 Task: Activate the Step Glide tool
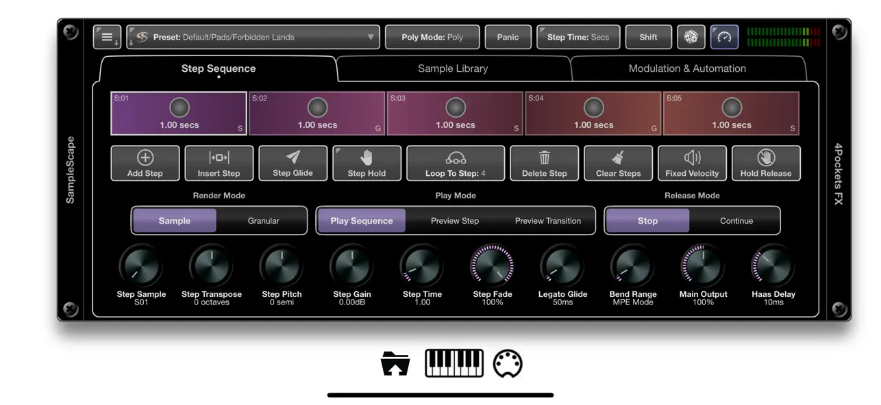[x=293, y=163]
